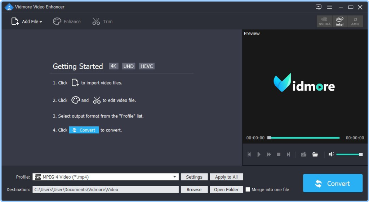
Task: Browse for destination folder
Action: pyautogui.click(x=194, y=189)
